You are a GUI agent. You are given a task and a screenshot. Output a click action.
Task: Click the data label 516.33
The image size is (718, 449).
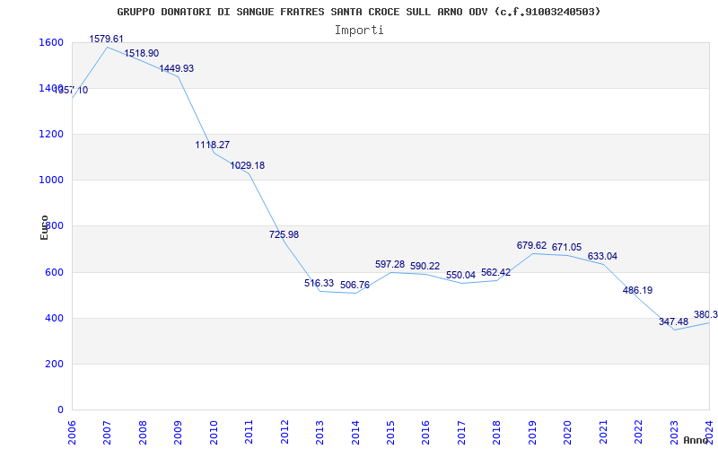click(320, 283)
